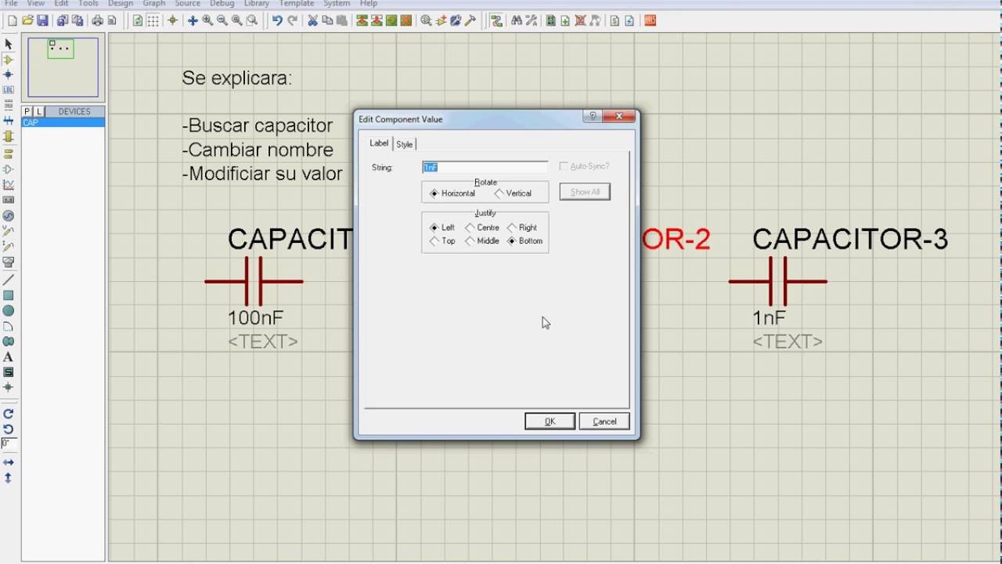Viewport: 1002px width, 564px height.
Task: Open the Design menu
Action: [x=120, y=3]
